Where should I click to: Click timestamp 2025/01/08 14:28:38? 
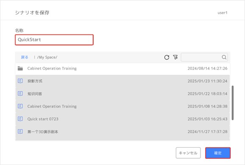pos(208,106)
